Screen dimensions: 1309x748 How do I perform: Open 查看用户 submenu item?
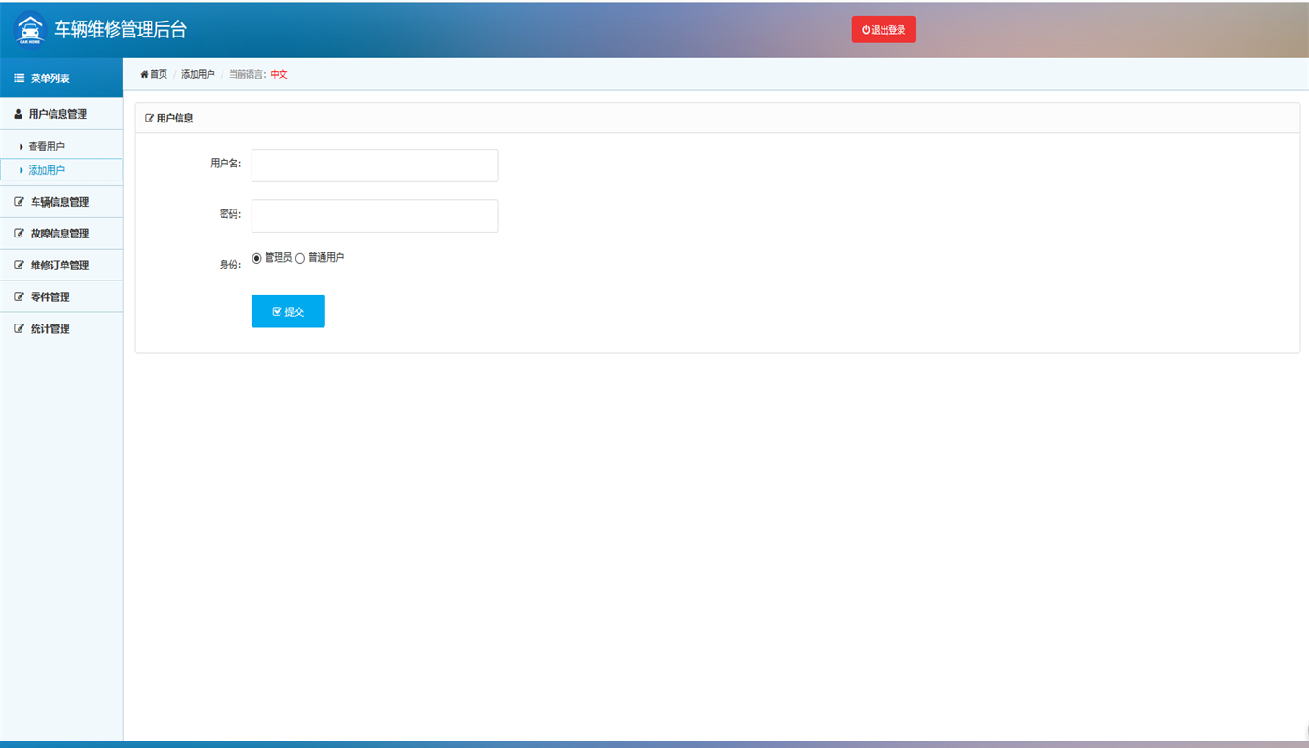(x=62, y=147)
